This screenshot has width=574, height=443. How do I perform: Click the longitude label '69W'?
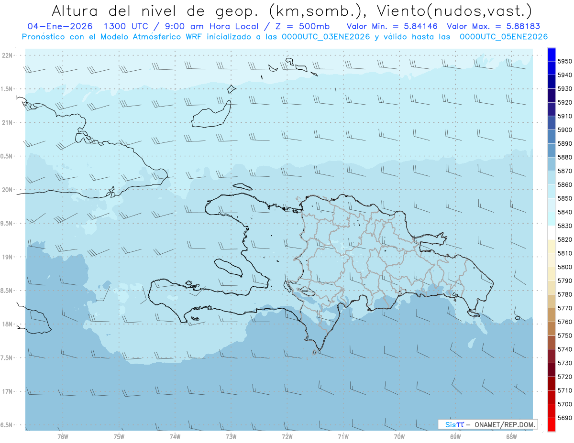pyautogui.click(x=455, y=436)
